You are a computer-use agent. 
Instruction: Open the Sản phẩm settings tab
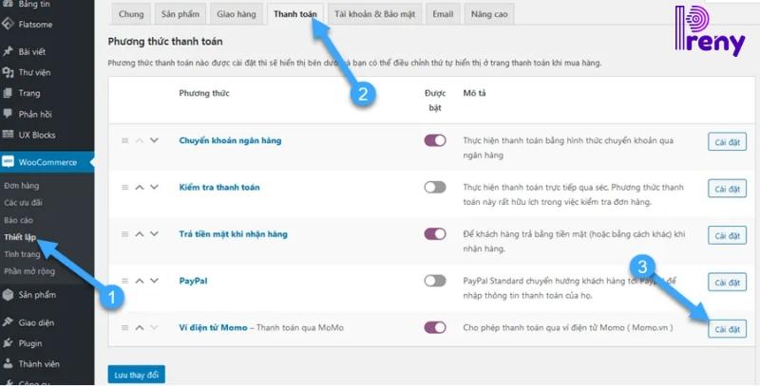point(180,14)
